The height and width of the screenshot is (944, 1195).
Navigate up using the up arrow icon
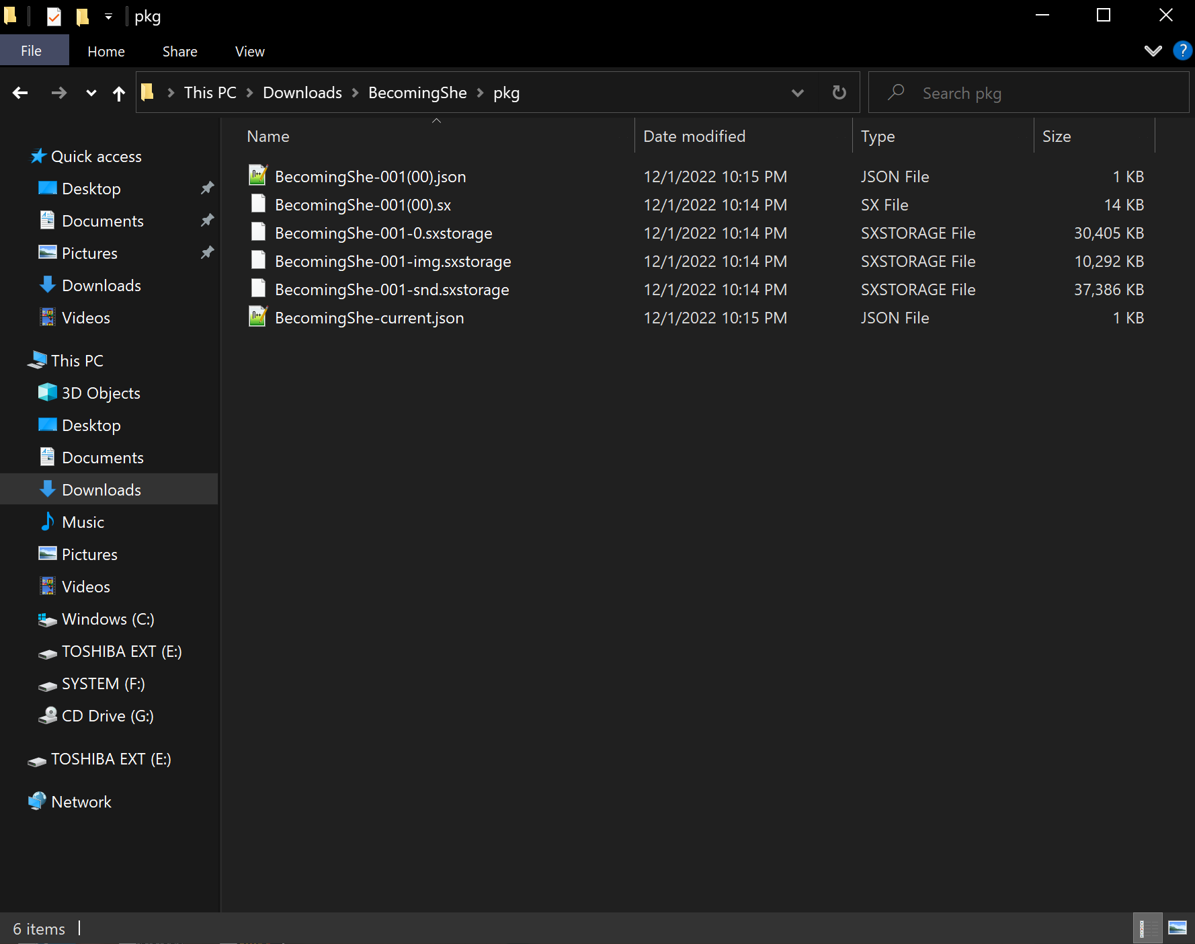[x=119, y=93]
